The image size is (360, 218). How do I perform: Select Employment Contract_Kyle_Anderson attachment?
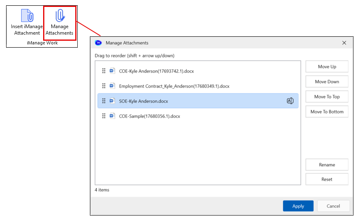click(x=174, y=86)
